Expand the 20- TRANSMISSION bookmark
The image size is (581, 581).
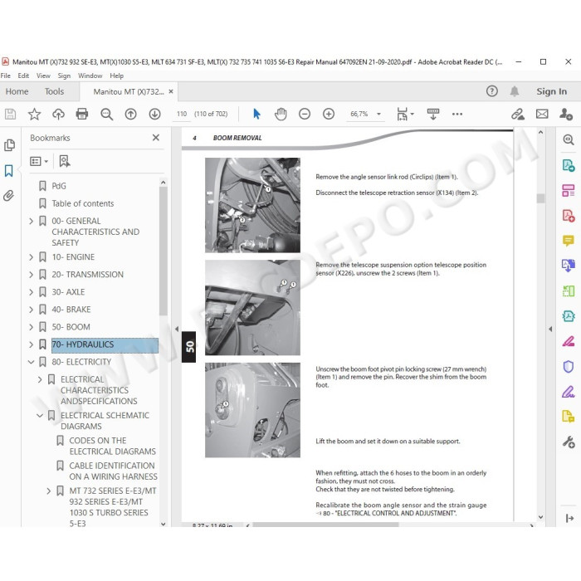[32, 275]
